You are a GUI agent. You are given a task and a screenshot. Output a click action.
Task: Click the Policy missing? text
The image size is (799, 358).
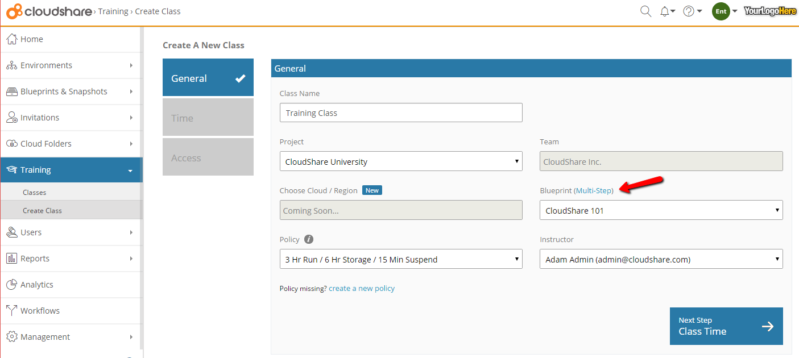303,288
